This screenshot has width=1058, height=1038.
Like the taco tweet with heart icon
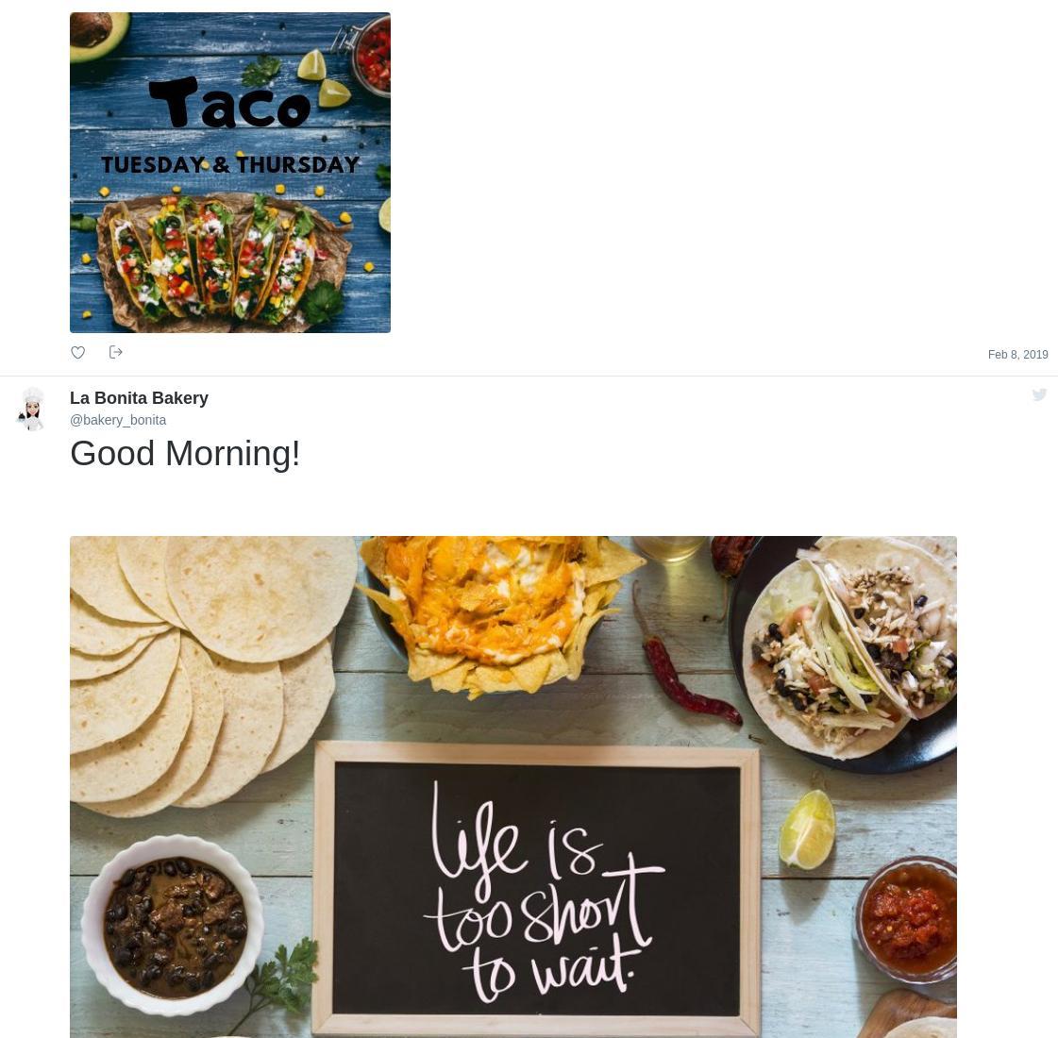78,352
